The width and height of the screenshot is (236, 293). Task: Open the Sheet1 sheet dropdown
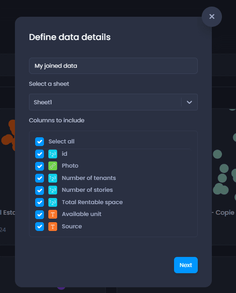113,102
